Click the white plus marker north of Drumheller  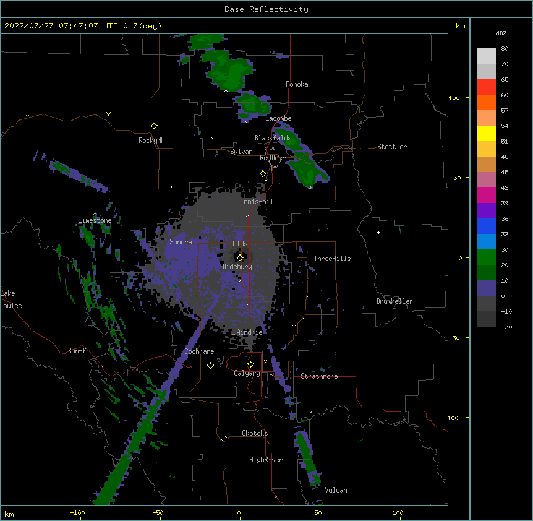(x=378, y=232)
